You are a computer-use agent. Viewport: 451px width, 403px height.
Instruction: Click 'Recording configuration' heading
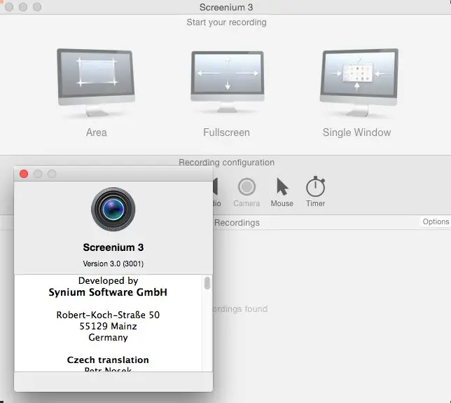click(226, 163)
